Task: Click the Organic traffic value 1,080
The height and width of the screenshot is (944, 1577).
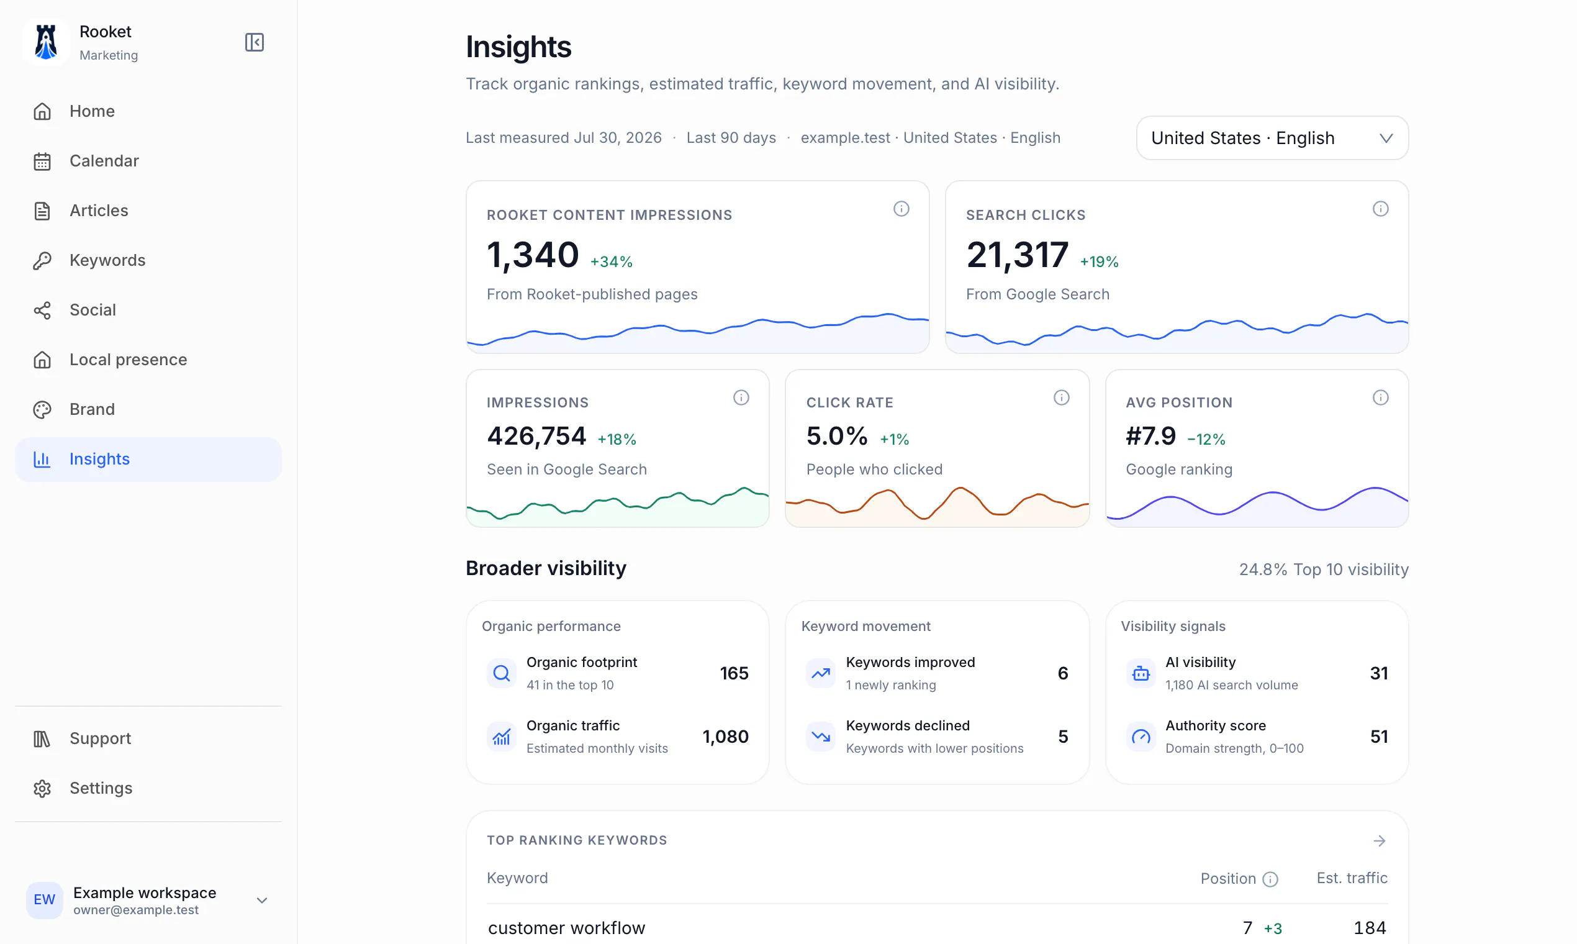Action: pos(726,737)
